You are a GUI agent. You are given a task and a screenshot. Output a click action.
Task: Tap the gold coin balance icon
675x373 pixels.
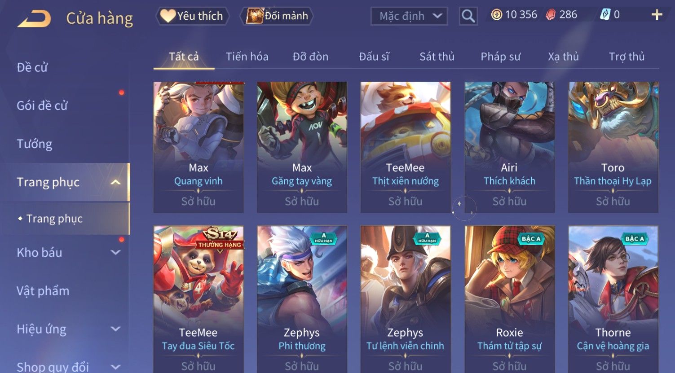pos(496,15)
